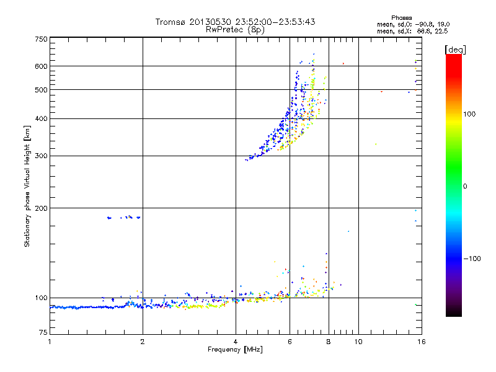Click the small blue echo cluster just below 200 km
496x372 pixels.
point(123,218)
